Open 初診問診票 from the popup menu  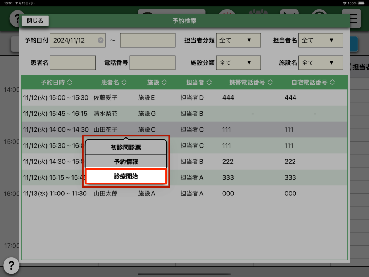126,147
